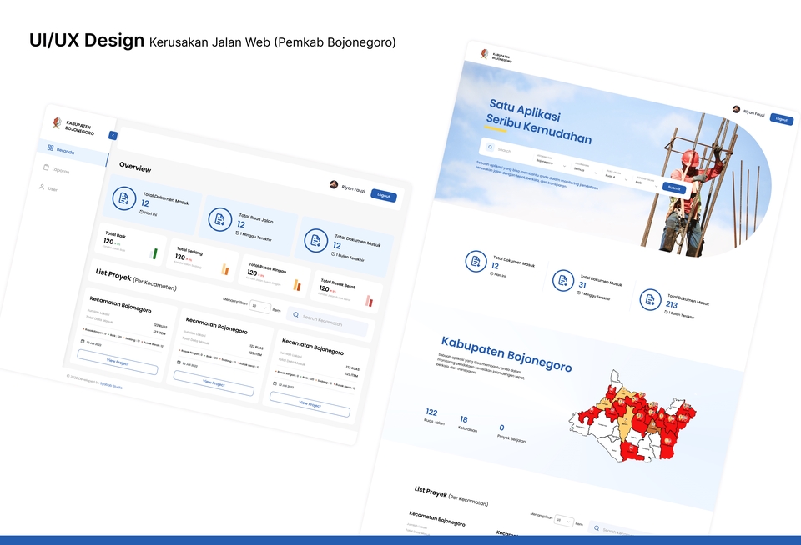
Task: Open the Syabab Studio footer link
Action: 111,385
